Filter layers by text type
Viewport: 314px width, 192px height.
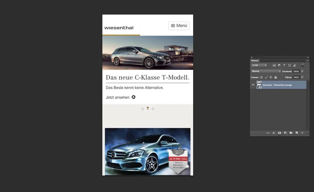click(284, 65)
